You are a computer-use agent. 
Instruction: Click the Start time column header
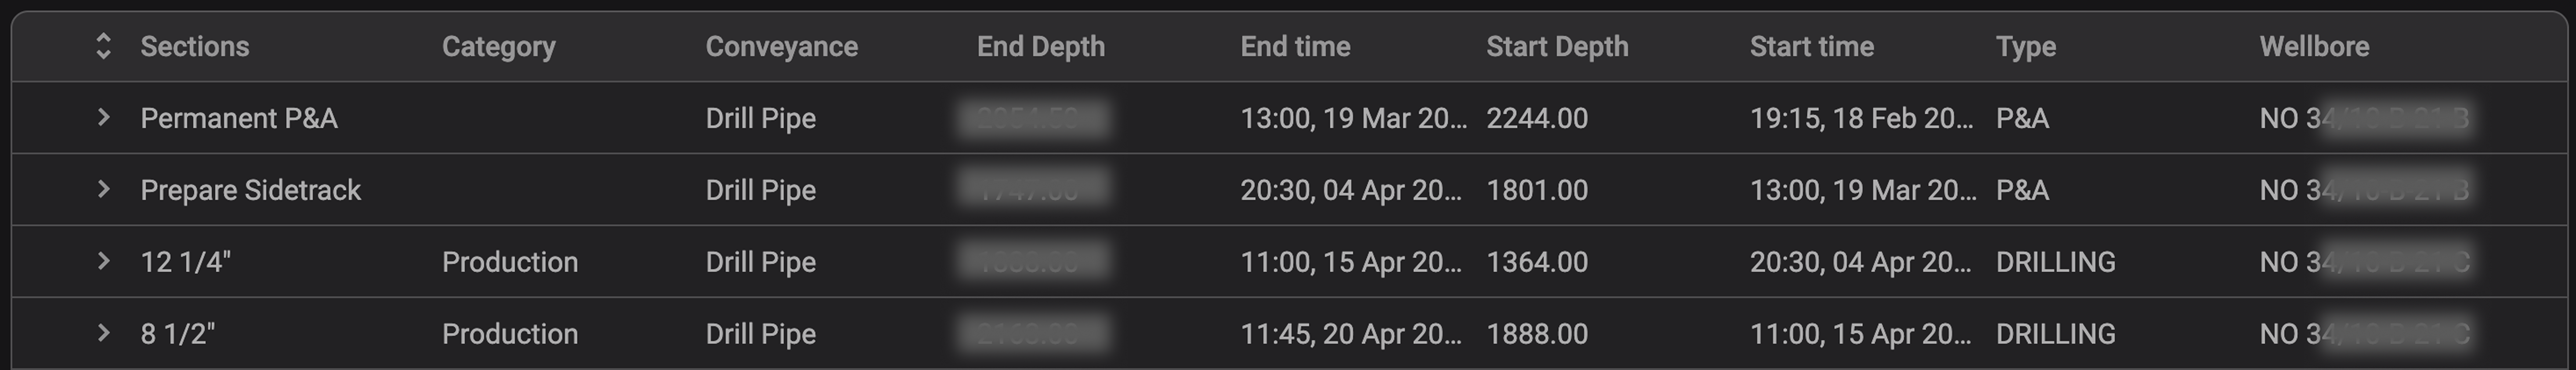click(x=1811, y=46)
